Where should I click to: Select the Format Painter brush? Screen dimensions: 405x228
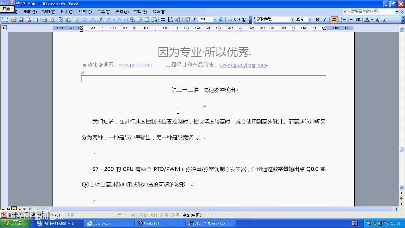coord(100,20)
